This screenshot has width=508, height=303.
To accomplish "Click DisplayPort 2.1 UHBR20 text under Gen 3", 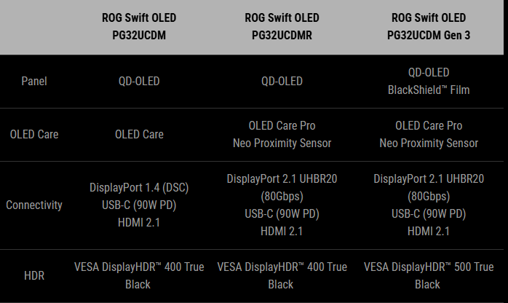I will tap(429, 178).
